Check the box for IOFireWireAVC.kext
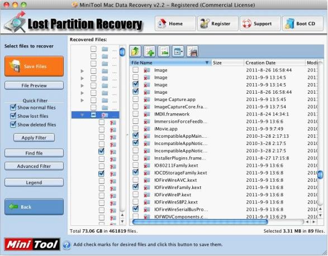Screen dimensions: 328x256 [136, 180]
